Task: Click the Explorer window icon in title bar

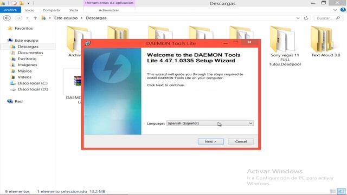Action: click(x=3, y=3)
